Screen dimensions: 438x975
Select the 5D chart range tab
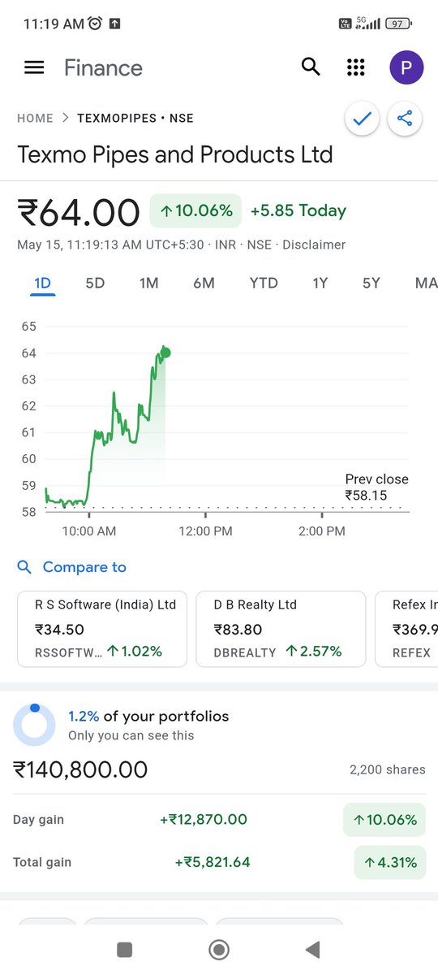[x=95, y=283]
